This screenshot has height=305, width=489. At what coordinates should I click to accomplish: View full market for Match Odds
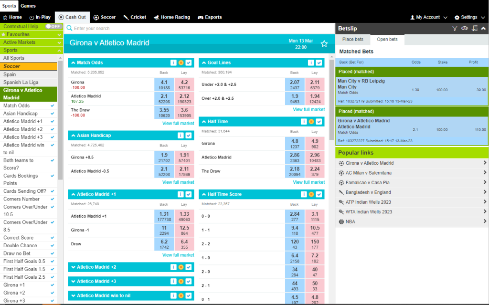178,123
